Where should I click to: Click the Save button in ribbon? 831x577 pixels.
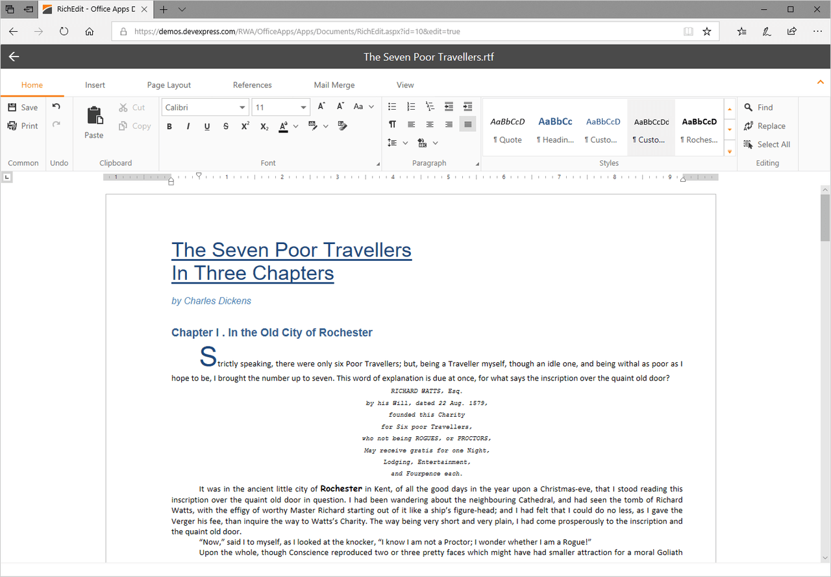click(23, 107)
